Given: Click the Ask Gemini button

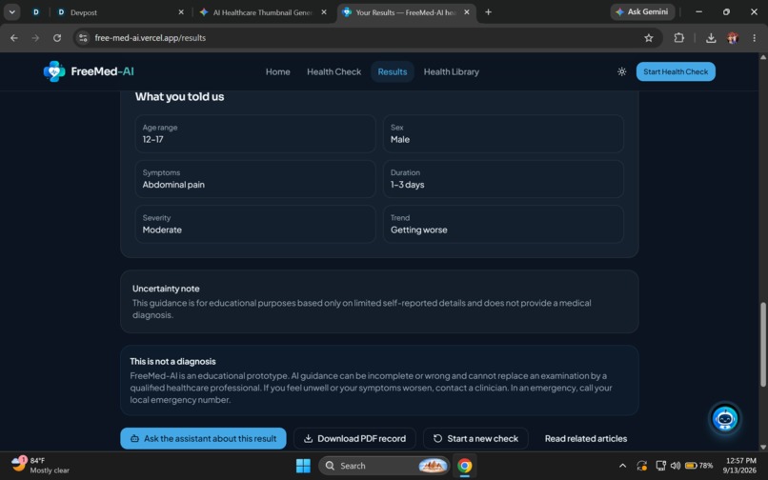Looking at the screenshot, I should point(642,11).
